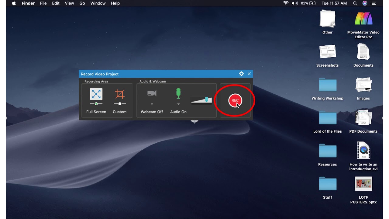This screenshot has width=389, height=219.
Task: Select the Images desktop stack
Action: pos(363,89)
